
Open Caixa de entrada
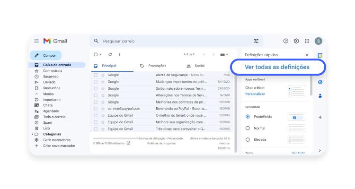coord(57,65)
